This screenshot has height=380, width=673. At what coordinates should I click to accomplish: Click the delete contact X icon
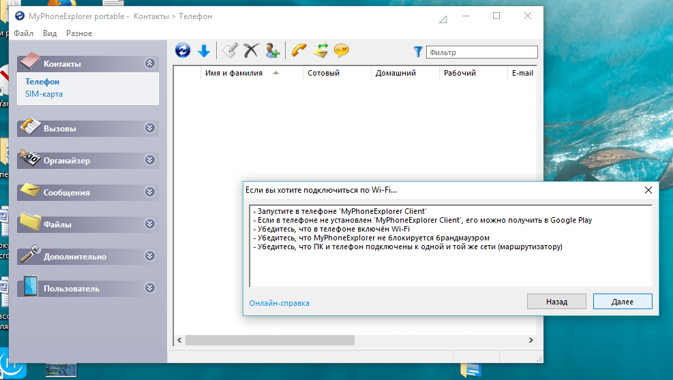(x=251, y=50)
